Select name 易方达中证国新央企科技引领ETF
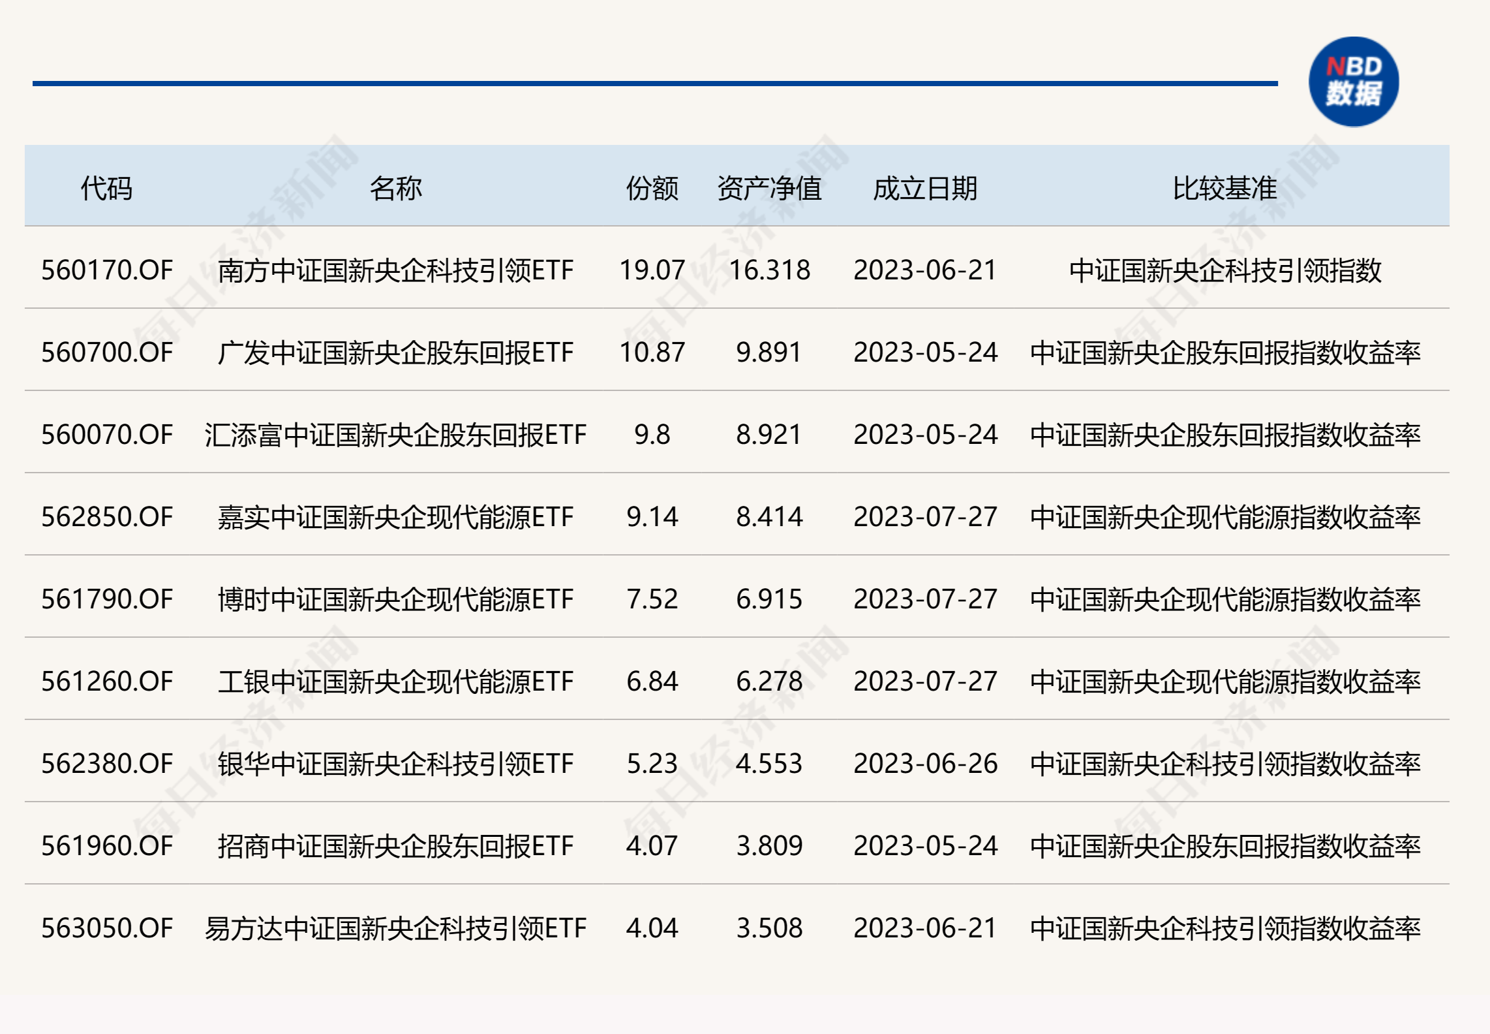This screenshot has width=1490, height=1034. click(395, 928)
